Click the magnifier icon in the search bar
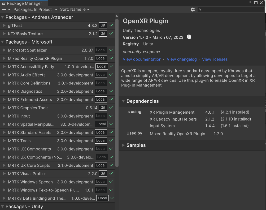Screen dimensions: 266x210 click(x=201, y=9)
